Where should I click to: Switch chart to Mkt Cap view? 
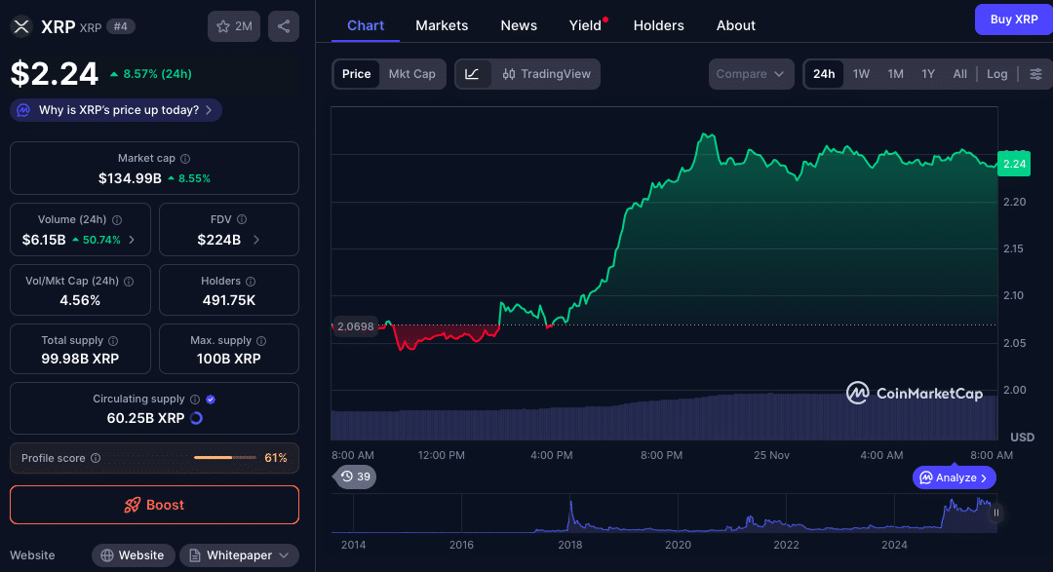click(413, 73)
